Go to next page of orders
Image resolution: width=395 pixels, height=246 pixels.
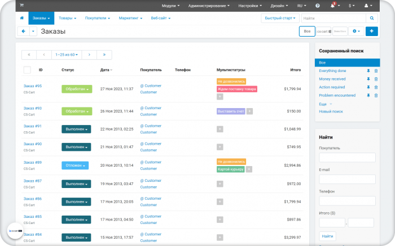[89, 55]
